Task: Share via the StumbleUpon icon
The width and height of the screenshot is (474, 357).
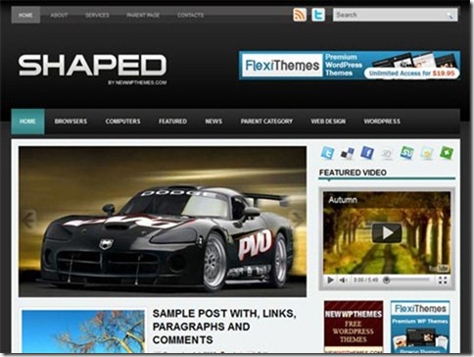Action: (407, 153)
